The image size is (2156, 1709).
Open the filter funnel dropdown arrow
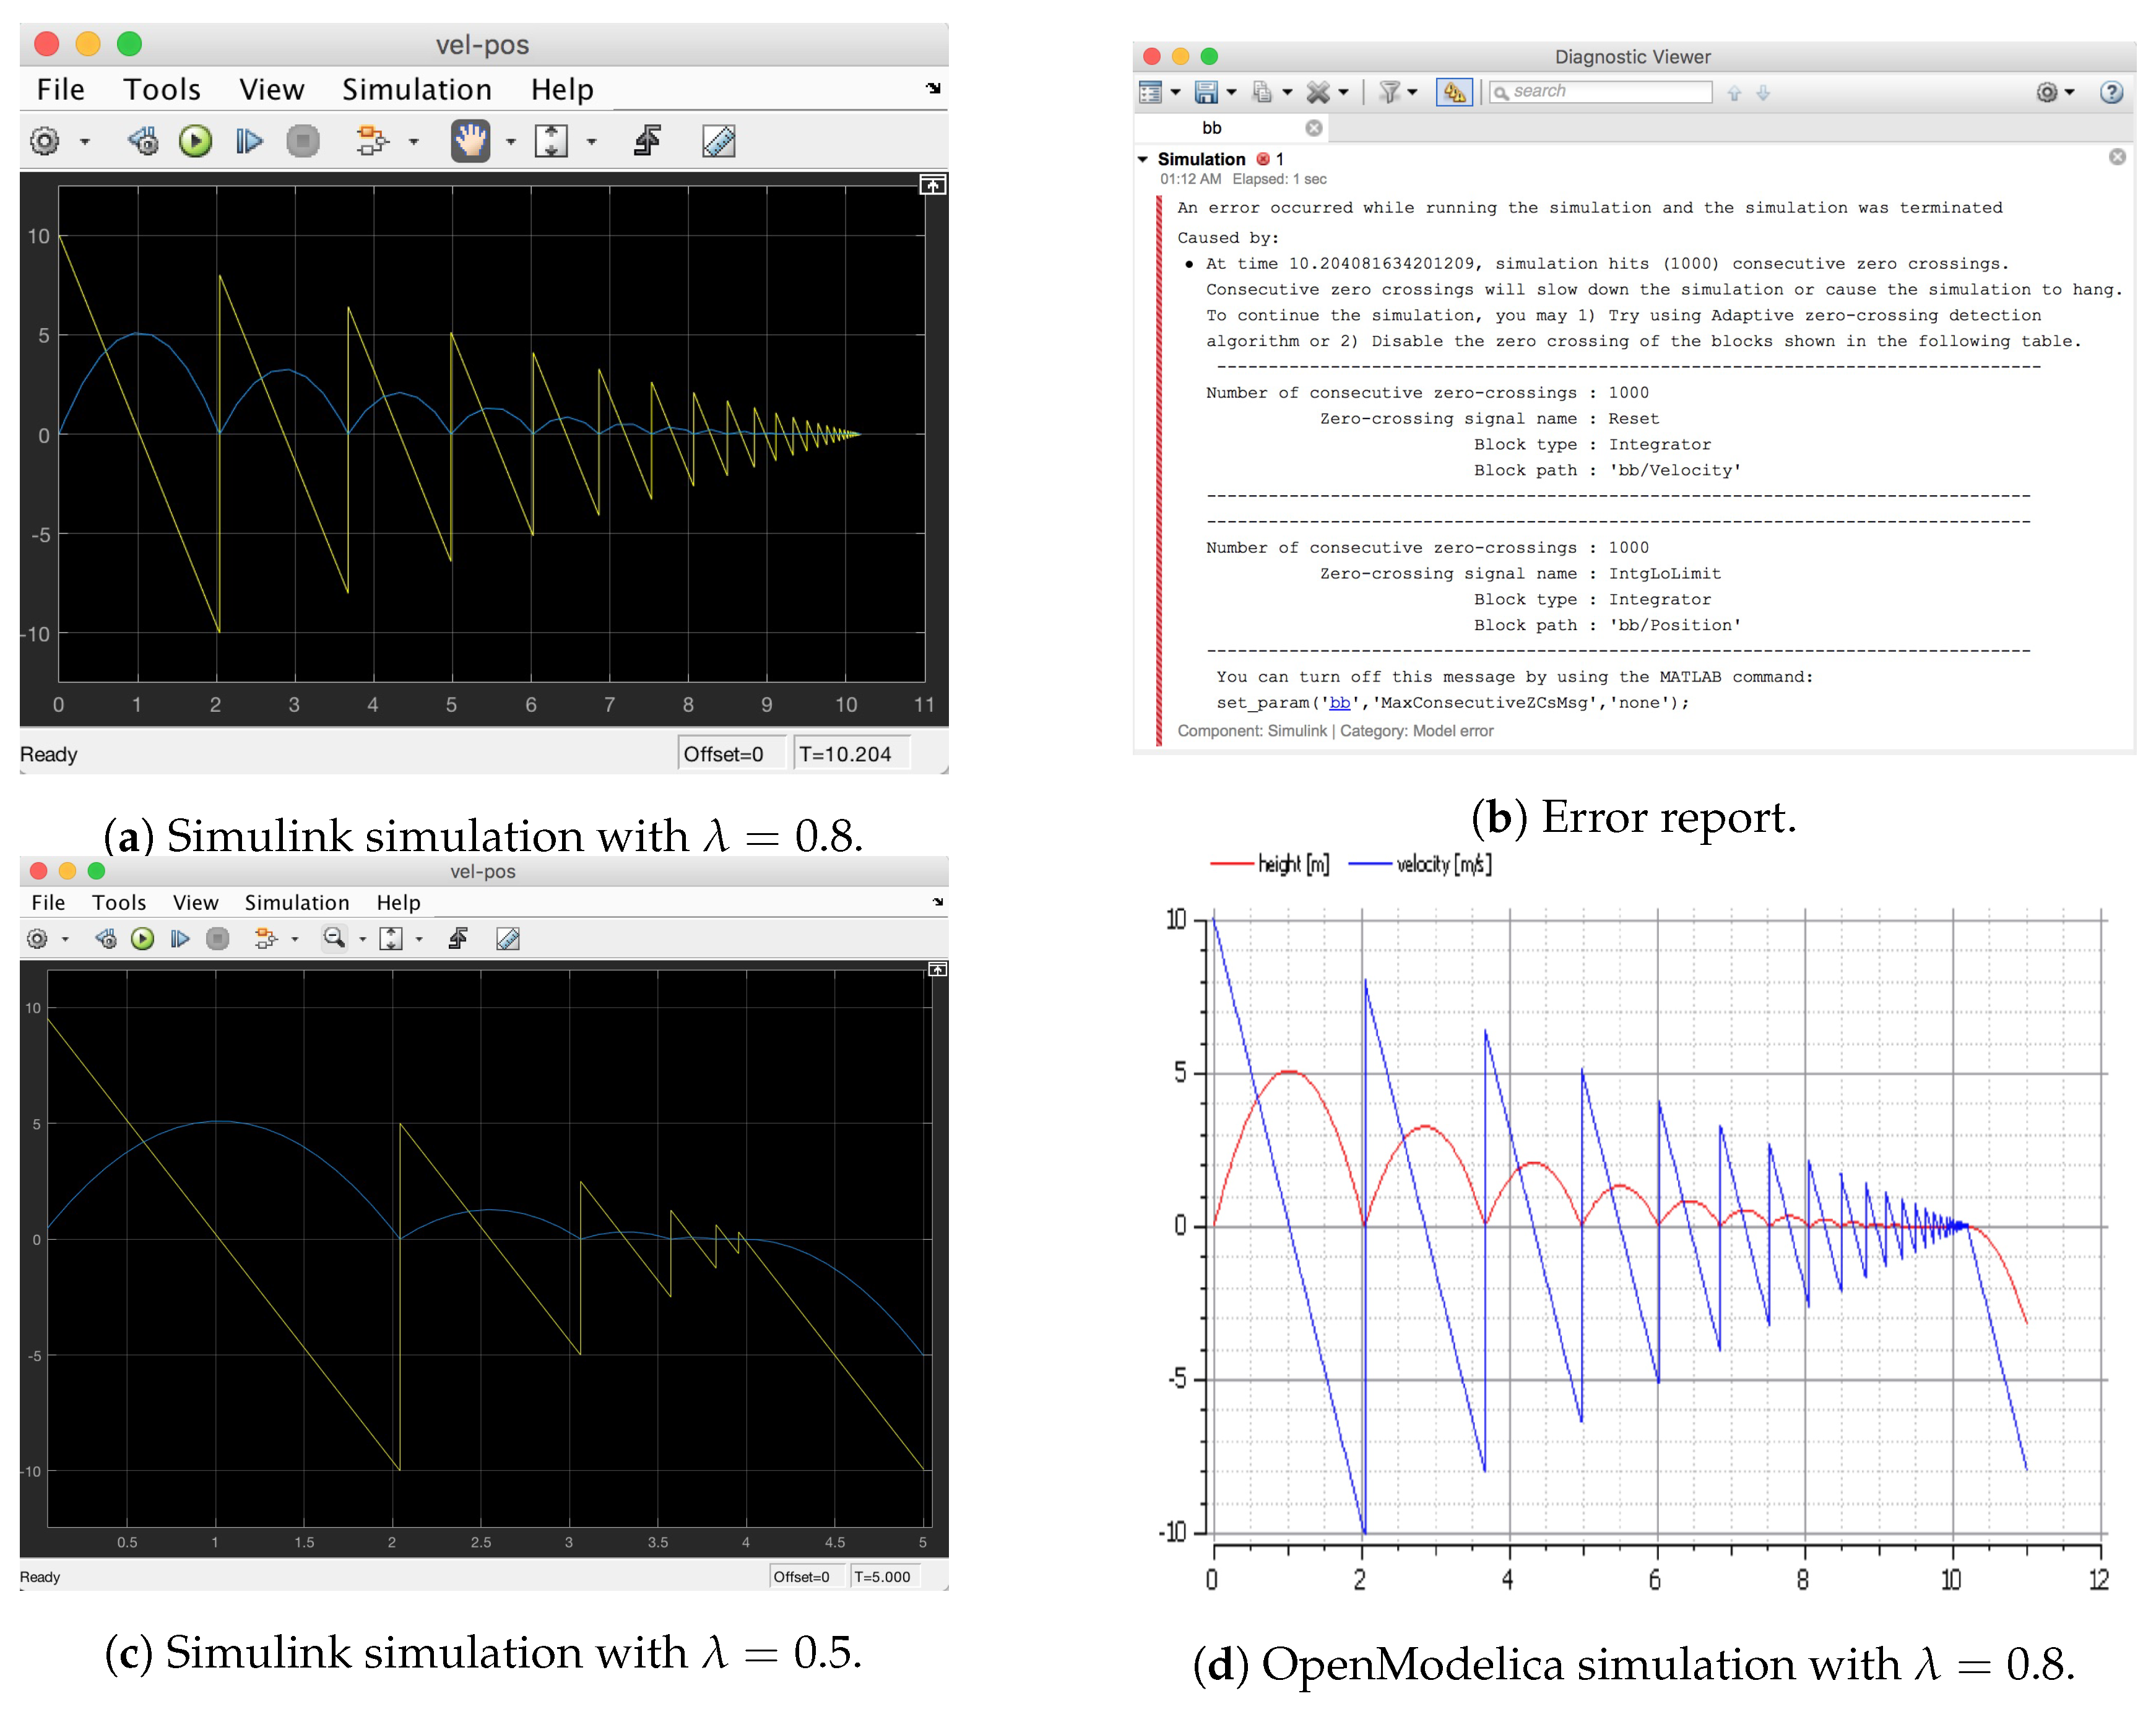[1412, 92]
